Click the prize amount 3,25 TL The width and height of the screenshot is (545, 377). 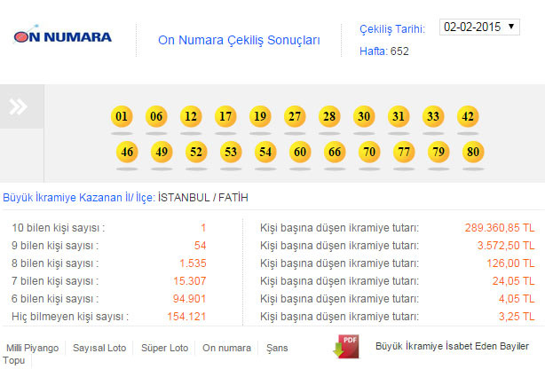click(517, 317)
